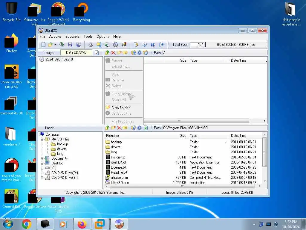306x230 pixels.
Task: Open the Help menu
Action: coord(117,37)
